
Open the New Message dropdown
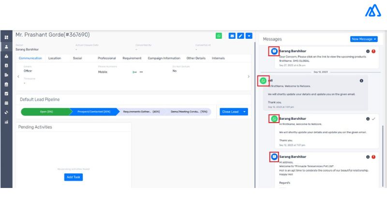click(x=364, y=39)
